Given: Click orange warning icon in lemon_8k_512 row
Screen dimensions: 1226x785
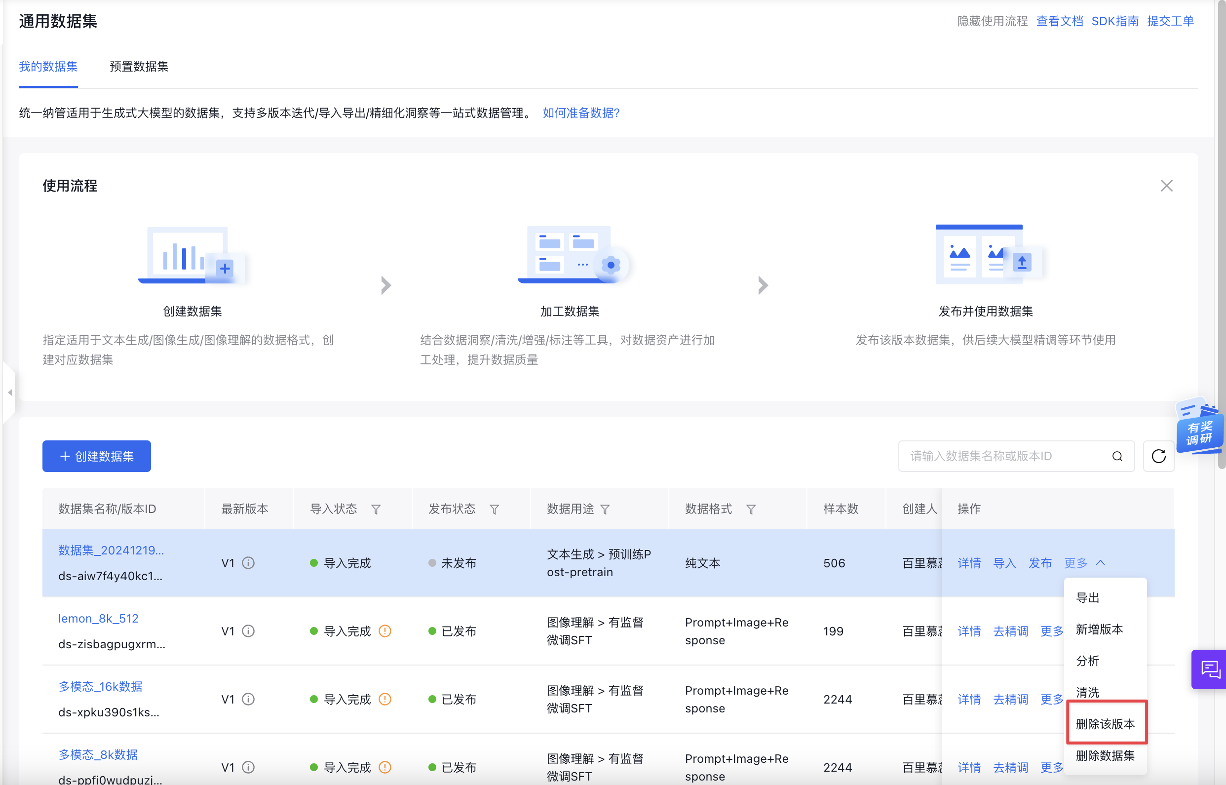Looking at the screenshot, I should coord(385,631).
